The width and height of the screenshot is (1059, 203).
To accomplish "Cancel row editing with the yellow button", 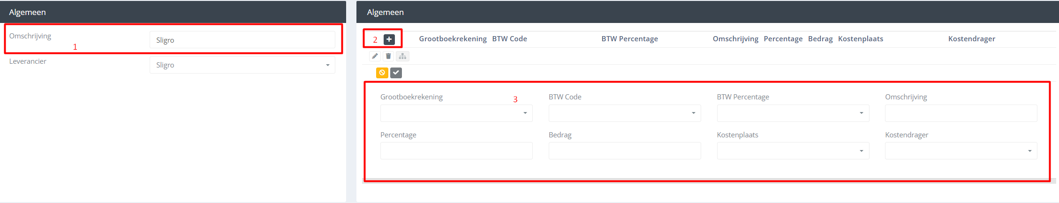I will pos(382,73).
